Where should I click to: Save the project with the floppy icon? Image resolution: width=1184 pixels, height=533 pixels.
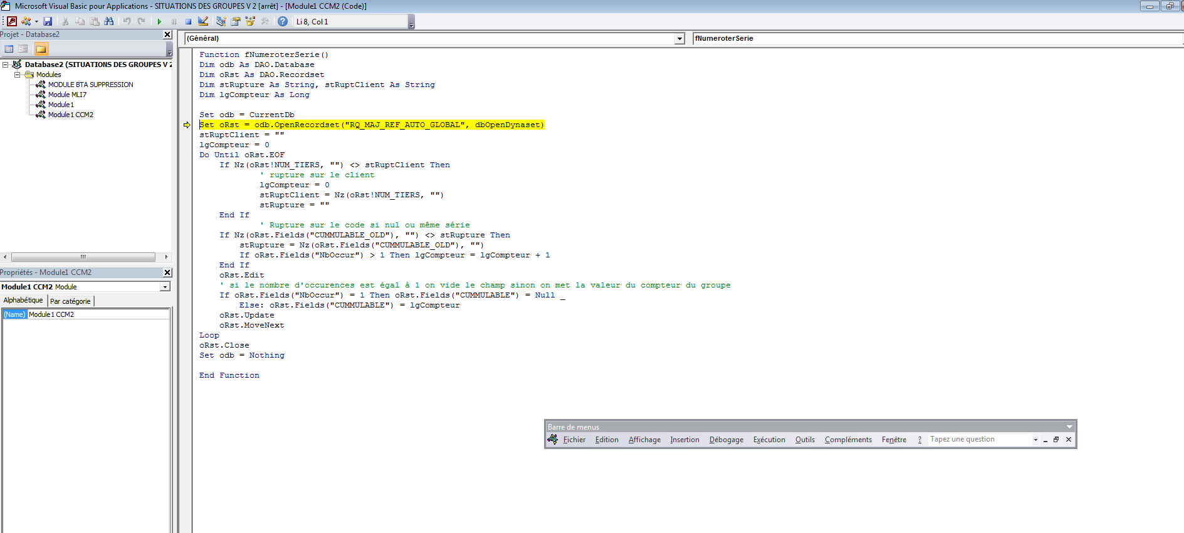point(48,21)
